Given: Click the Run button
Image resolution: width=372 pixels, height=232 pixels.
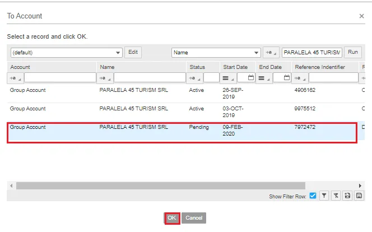Looking at the screenshot, I should click(353, 52).
